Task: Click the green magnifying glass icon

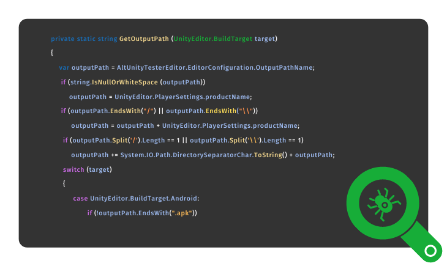Action: [x=393, y=214]
